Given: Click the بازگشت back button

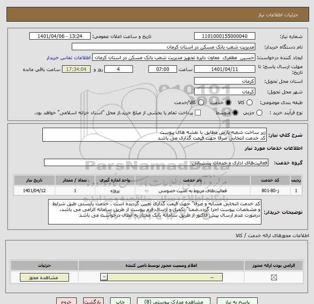Looking at the screenshot, I should coord(93,301).
